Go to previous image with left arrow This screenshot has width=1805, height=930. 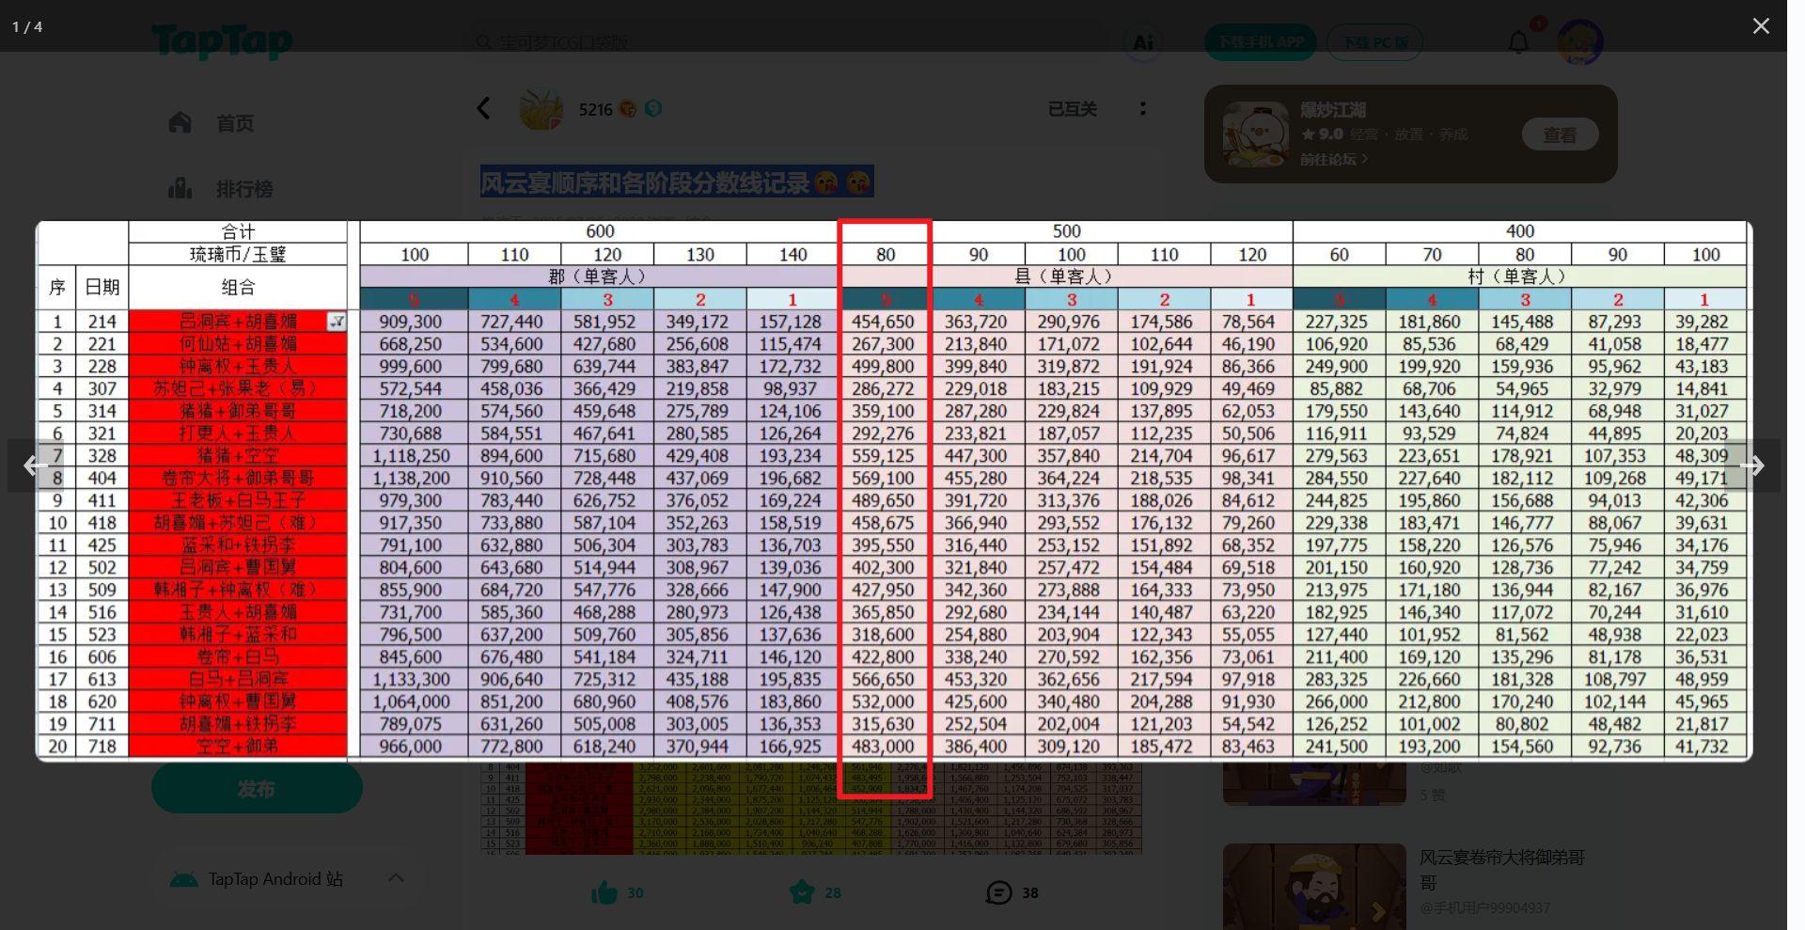[x=35, y=465]
